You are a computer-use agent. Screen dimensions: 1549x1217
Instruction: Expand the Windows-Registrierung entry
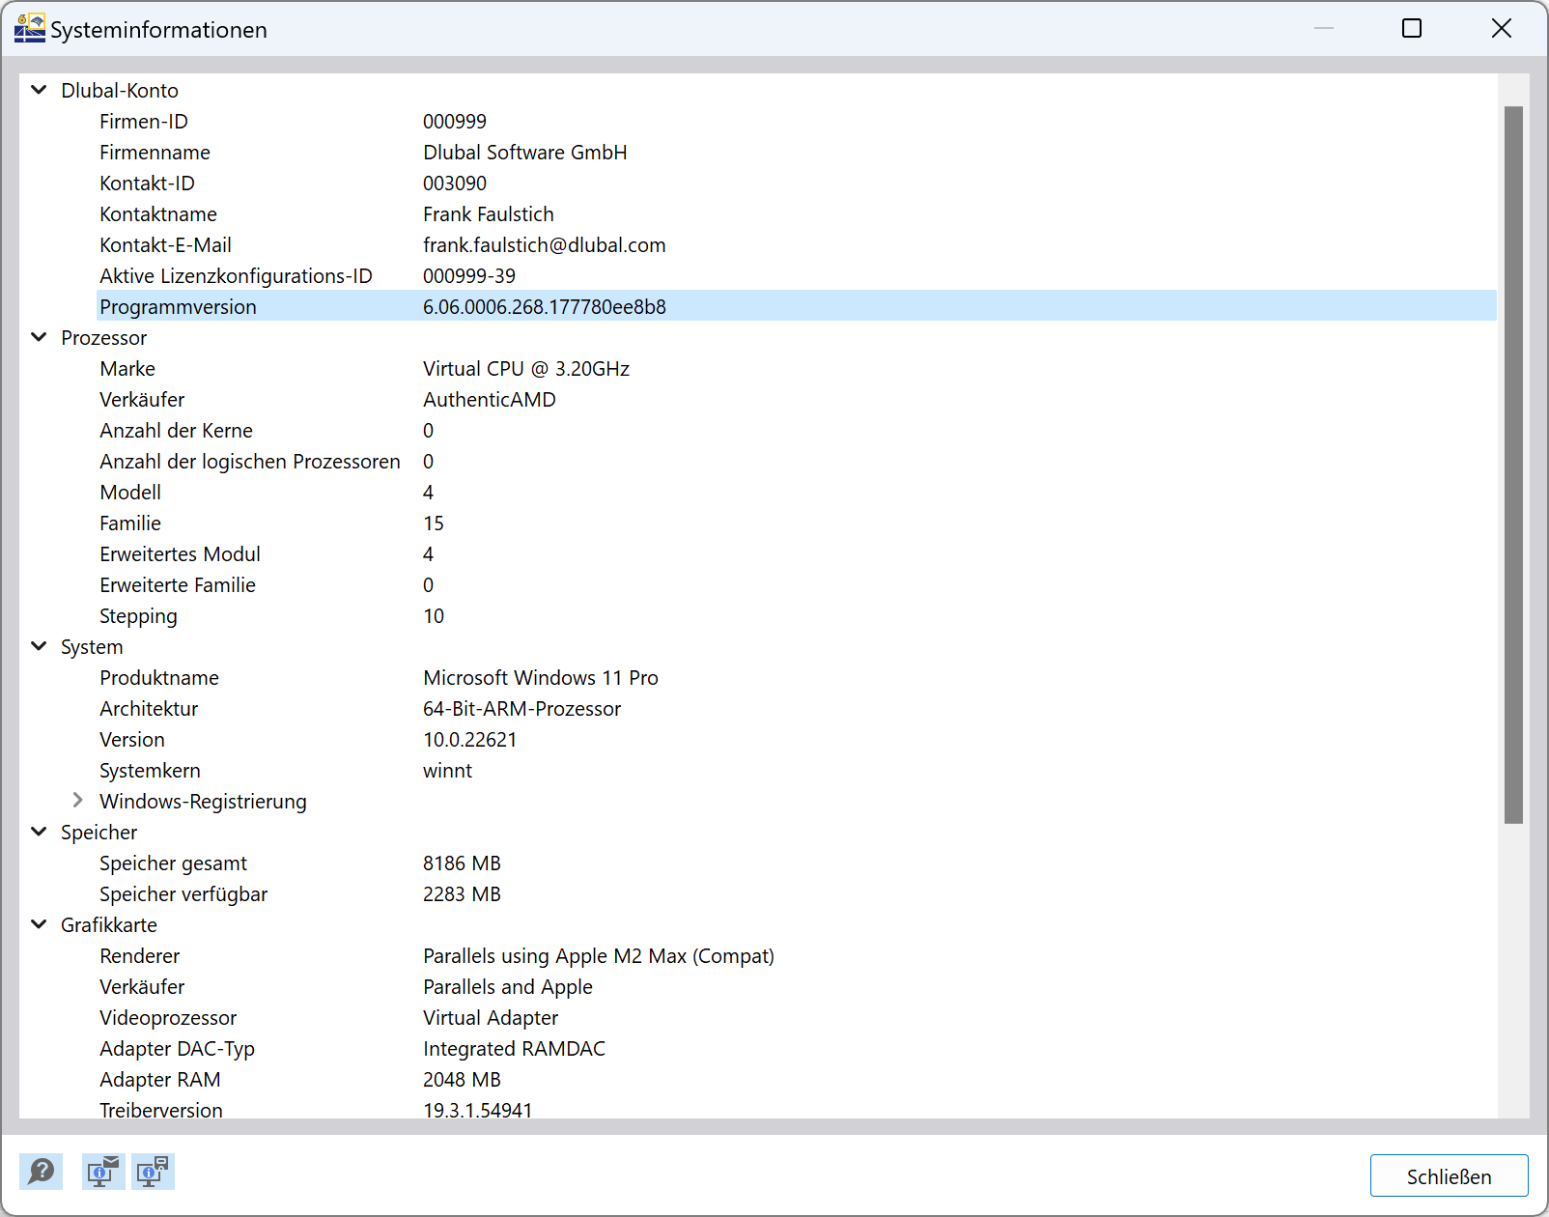[76, 801]
